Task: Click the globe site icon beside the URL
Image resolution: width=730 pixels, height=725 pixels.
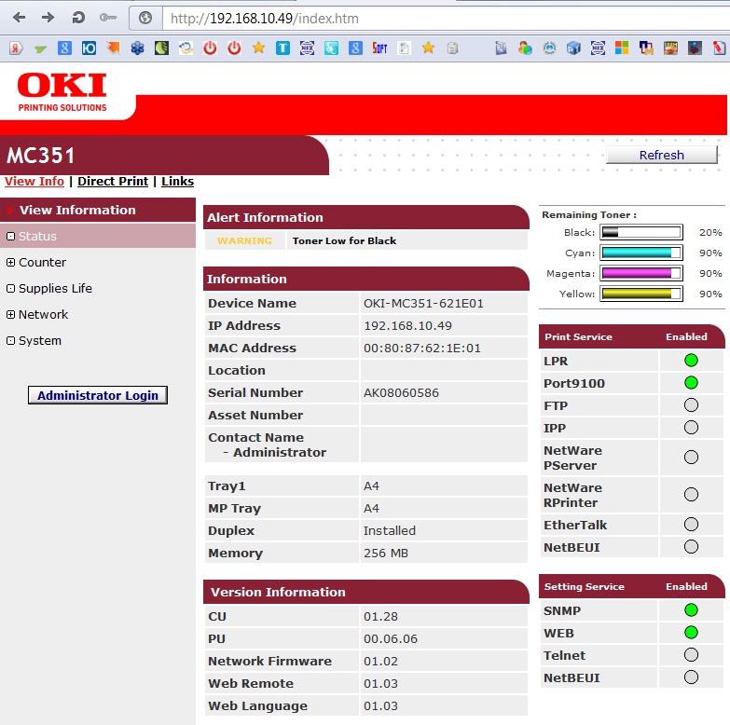Action: (x=145, y=18)
